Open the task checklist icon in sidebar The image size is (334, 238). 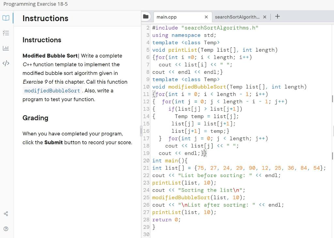tap(6, 33)
